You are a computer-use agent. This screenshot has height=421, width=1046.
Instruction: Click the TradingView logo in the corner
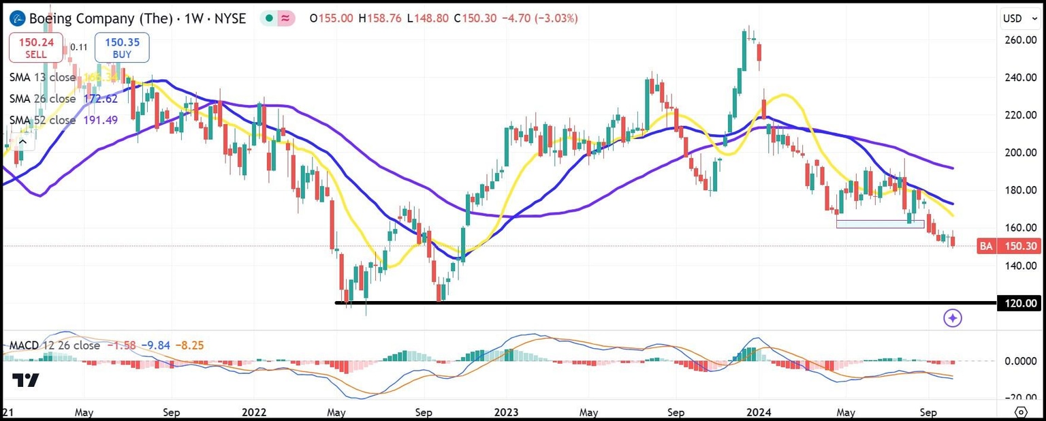25,380
